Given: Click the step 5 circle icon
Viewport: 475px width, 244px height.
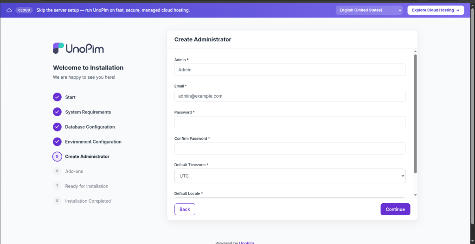Looking at the screenshot, I should pyautogui.click(x=57, y=156).
